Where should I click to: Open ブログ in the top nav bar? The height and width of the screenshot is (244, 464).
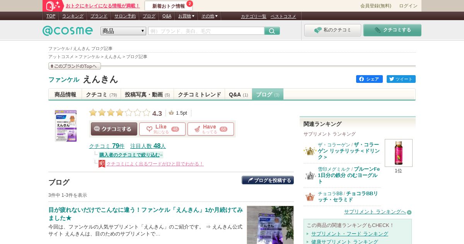(149, 16)
